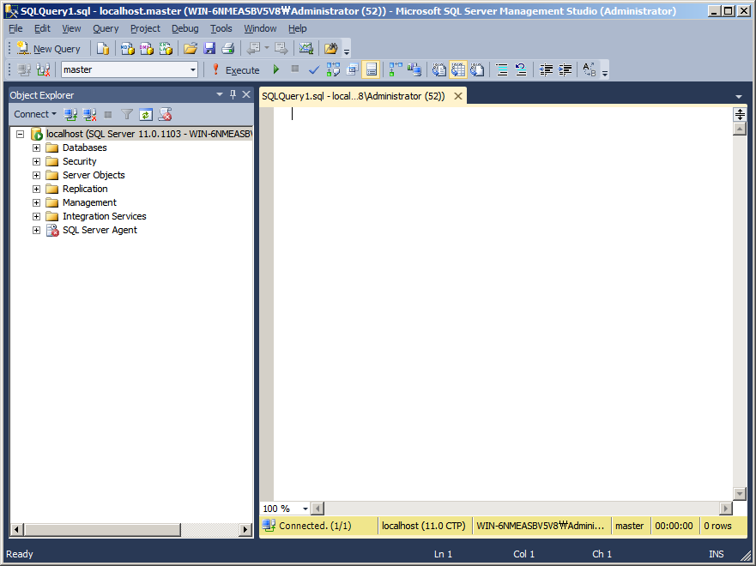Open the Window menu
Image resolution: width=756 pixels, height=566 pixels.
[x=260, y=28]
